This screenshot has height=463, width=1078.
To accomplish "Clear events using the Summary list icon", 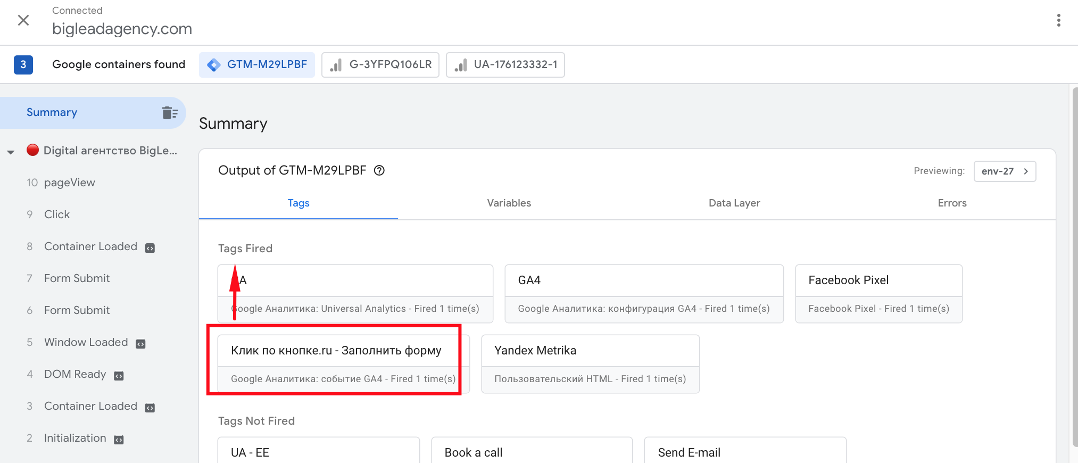I will tap(170, 113).
